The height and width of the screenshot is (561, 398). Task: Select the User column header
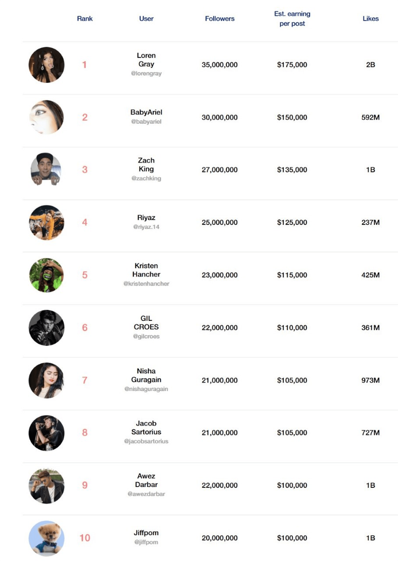point(146,19)
